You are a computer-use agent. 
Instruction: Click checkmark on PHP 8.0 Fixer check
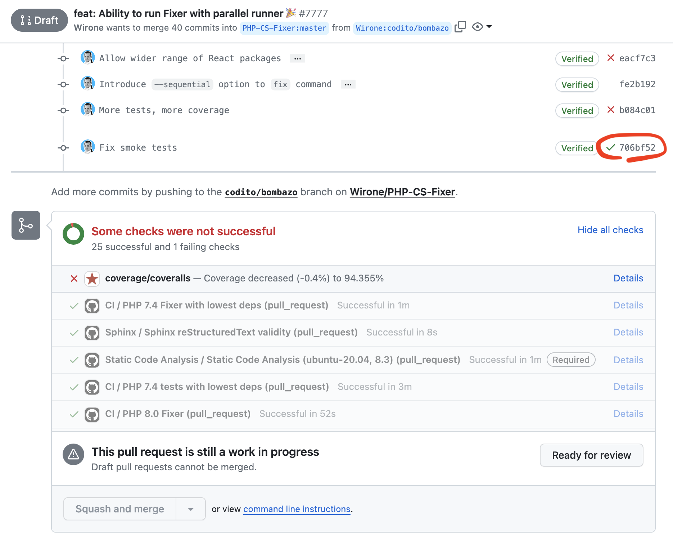[74, 414]
